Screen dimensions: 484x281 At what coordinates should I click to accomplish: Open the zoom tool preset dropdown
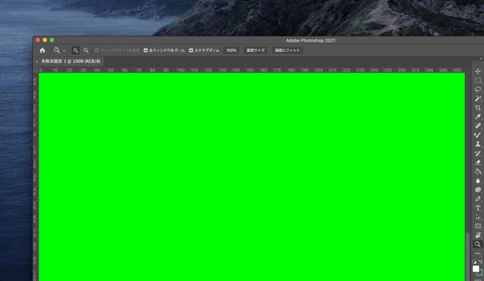(64, 50)
